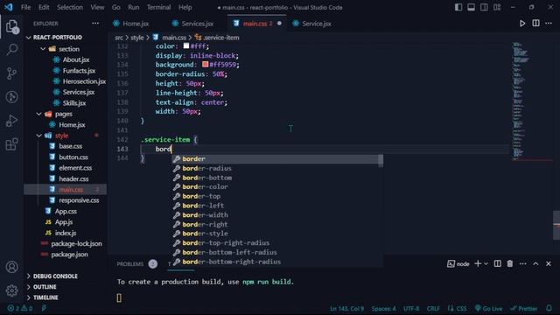Viewport: 560px width, 315px height.
Task: Open the Manage gear icon
Action: click(11, 290)
